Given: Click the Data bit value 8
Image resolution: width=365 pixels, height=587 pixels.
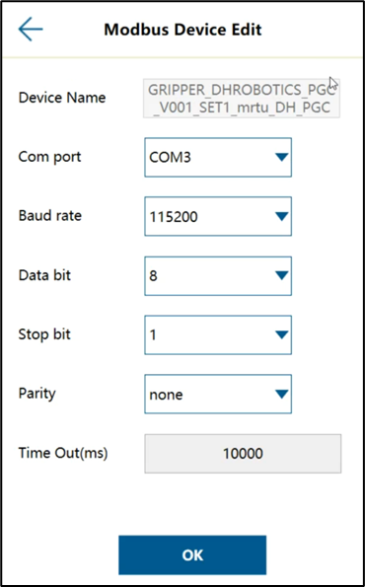Looking at the screenshot, I should click(x=153, y=276).
